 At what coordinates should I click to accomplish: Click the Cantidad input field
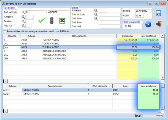click(x=110, y=26)
